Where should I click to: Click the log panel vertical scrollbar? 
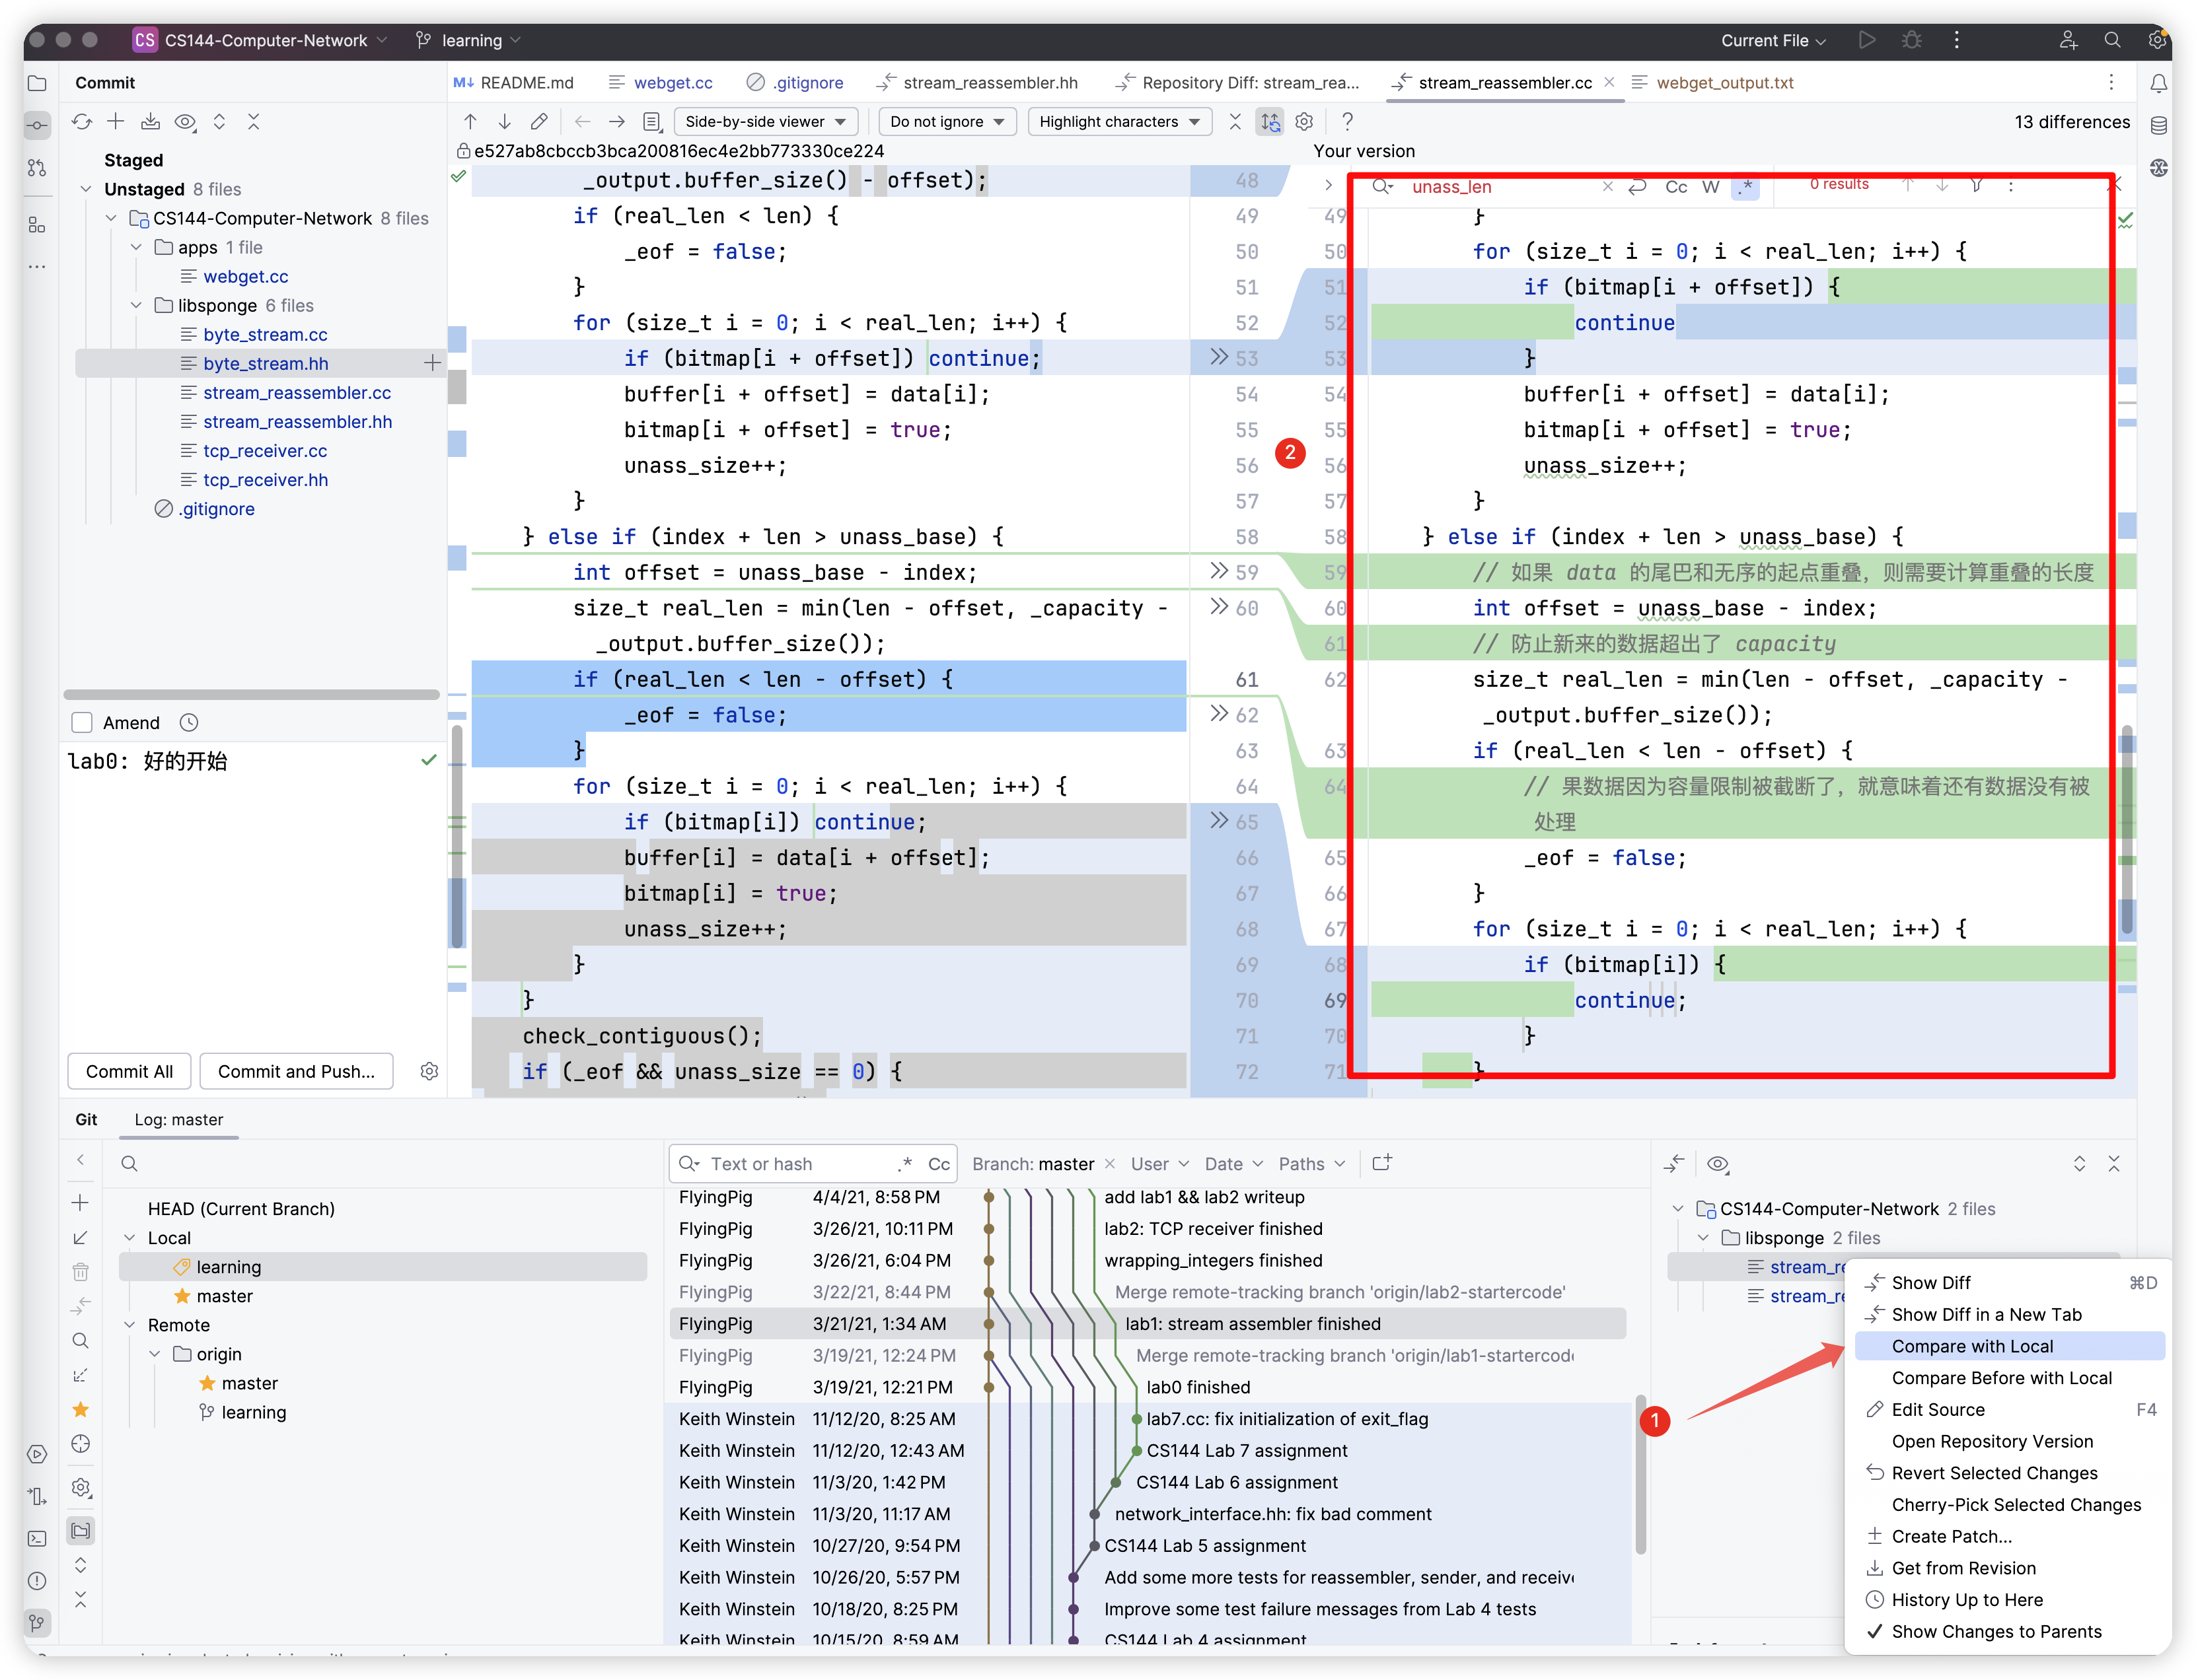[1640, 1474]
